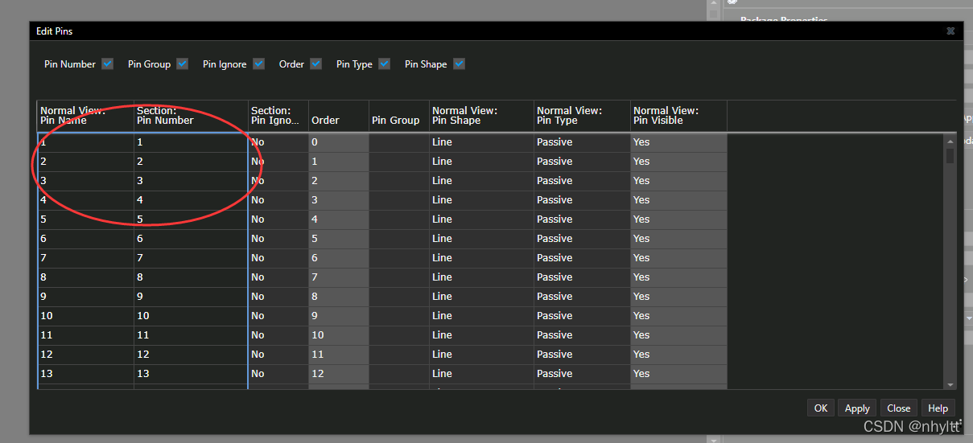Close the Edit Pins dialog with X
The width and height of the screenshot is (973, 443).
tap(950, 31)
